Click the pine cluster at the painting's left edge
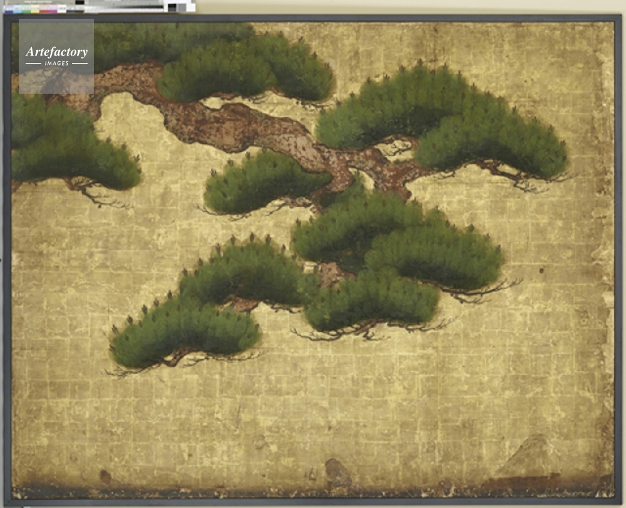 [x=63, y=147]
